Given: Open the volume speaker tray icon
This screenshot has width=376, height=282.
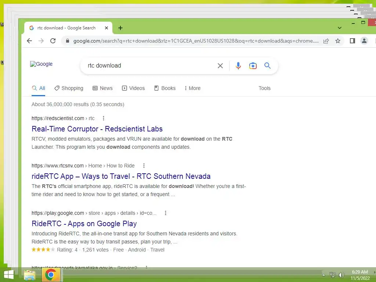Looking at the screenshot, I should point(341,275).
